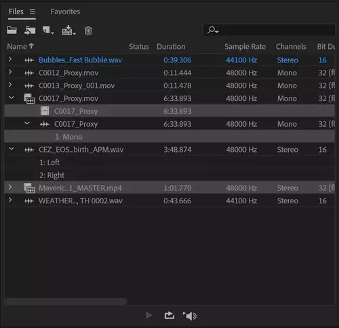Select the Files tab
The height and width of the screenshot is (328, 339).
coord(16,12)
